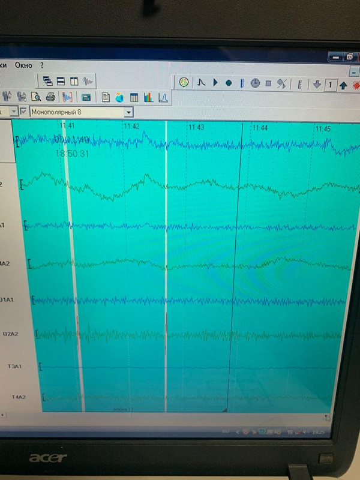The height and width of the screenshot is (480, 360).
Task: Click the volume icon in system tray
Action: point(305,432)
